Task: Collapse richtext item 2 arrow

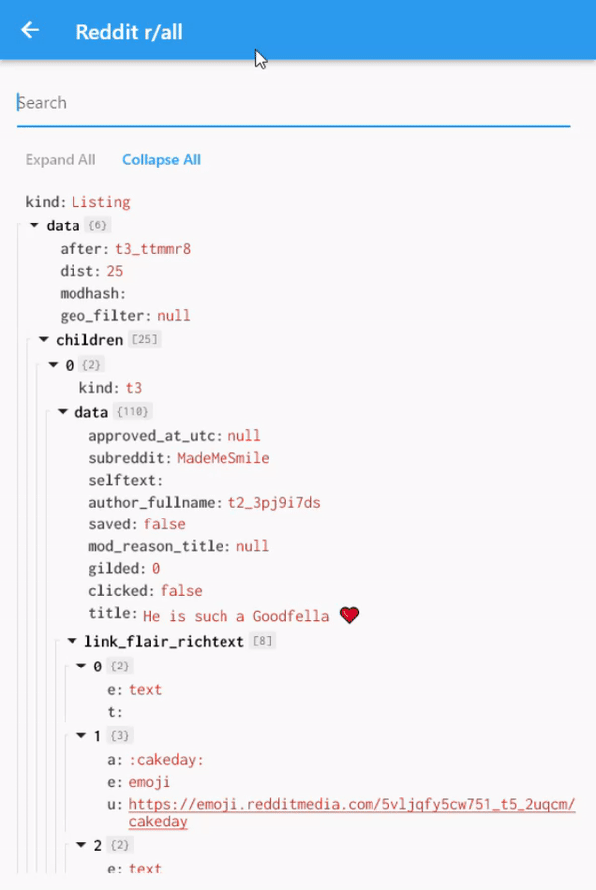Action: point(81,845)
